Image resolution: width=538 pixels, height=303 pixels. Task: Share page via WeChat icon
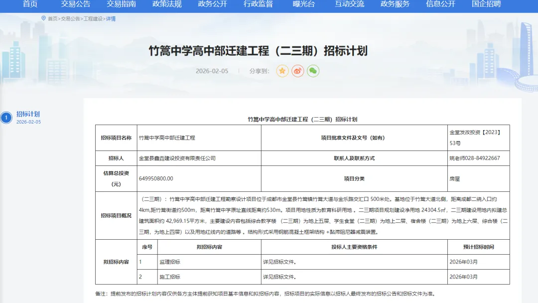pos(313,71)
